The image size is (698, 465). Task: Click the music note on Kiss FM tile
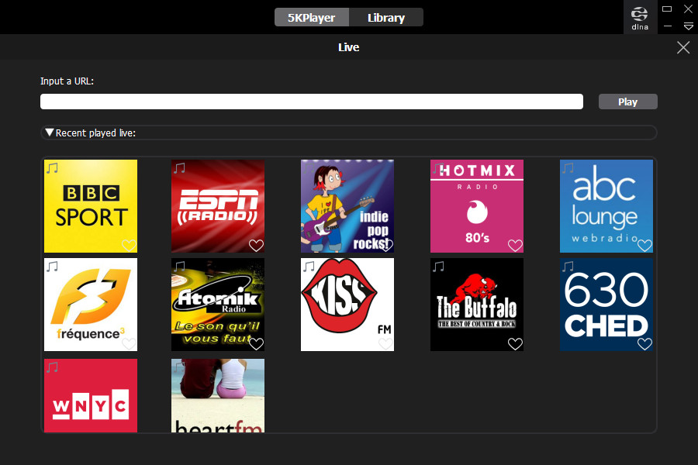tap(309, 267)
